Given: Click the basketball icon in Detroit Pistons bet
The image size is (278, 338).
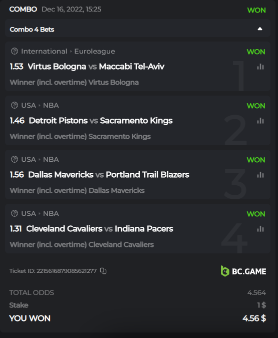Looking at the screenshot, I should [15, 106].
